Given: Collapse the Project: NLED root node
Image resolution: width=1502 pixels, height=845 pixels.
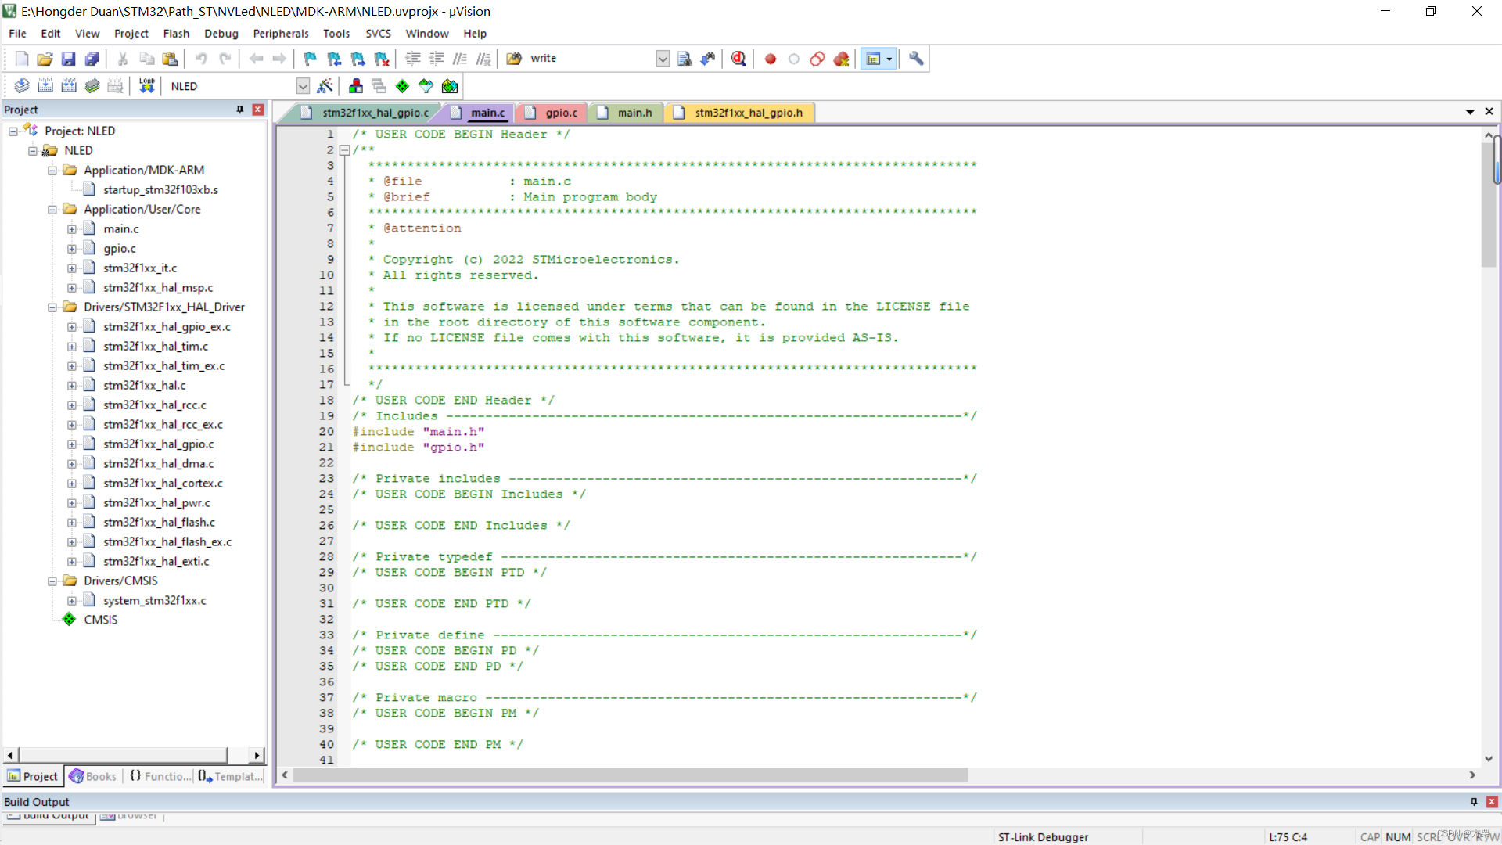Looking at the screenshot, I should [x=13, y=131].
